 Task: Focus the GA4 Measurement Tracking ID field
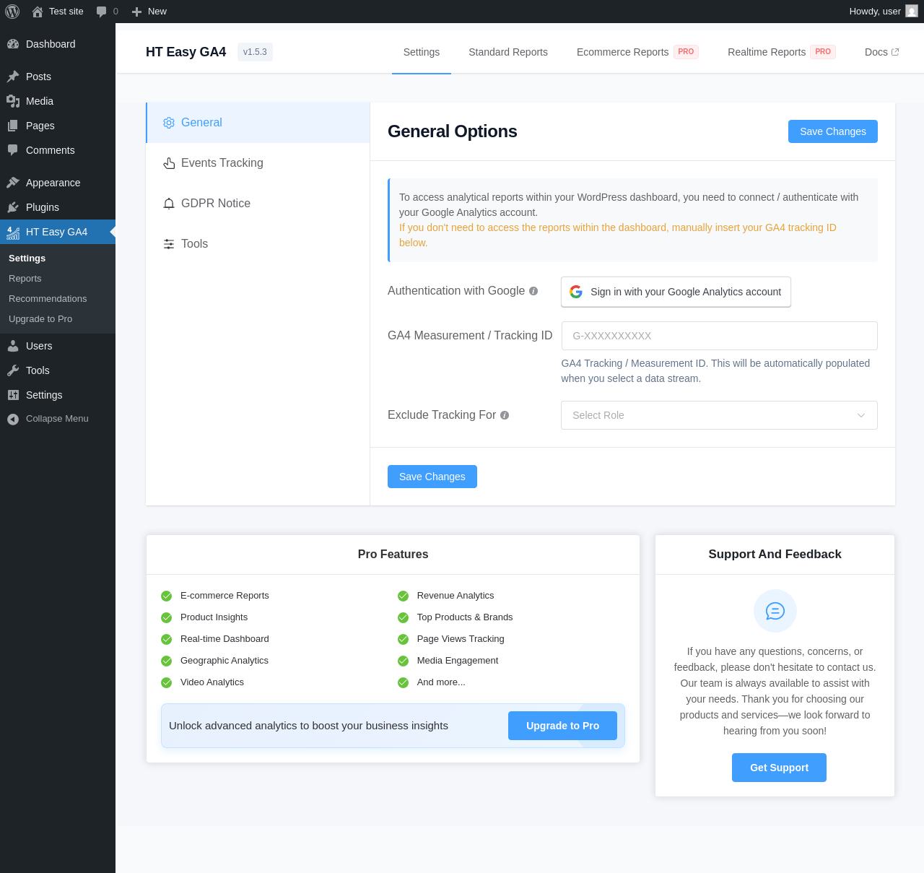click(719, 336)
